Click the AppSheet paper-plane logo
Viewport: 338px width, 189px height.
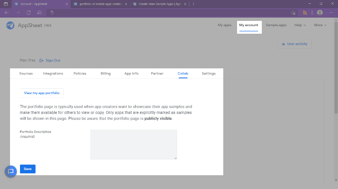(10, 25)
